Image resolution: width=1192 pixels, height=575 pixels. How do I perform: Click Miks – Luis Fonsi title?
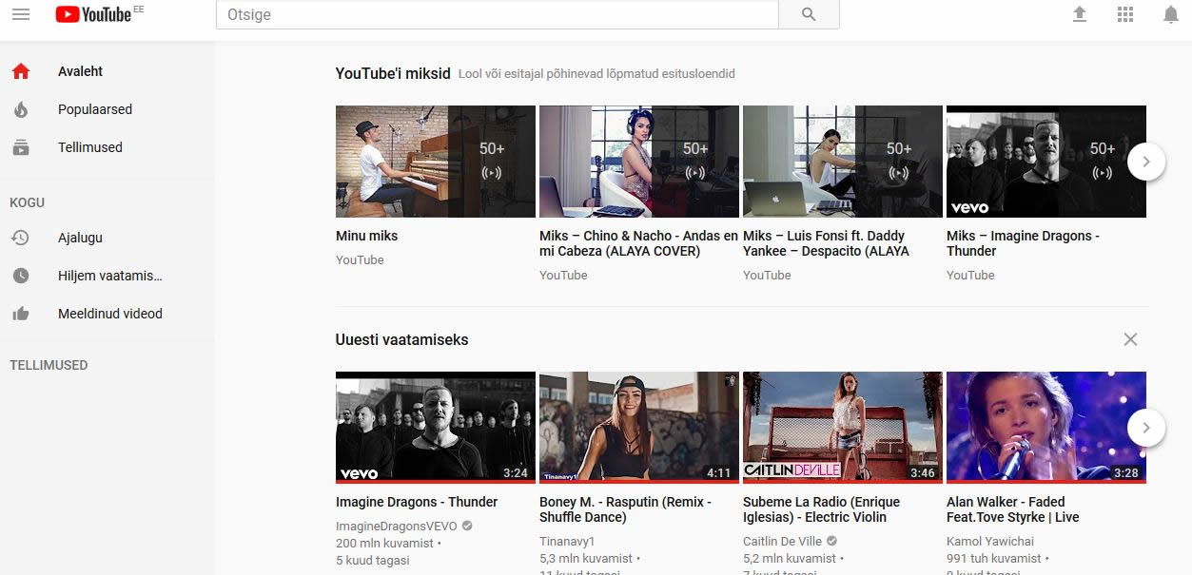[826, 243]
